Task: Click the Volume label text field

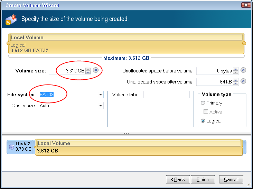Action: pos(167,94)
